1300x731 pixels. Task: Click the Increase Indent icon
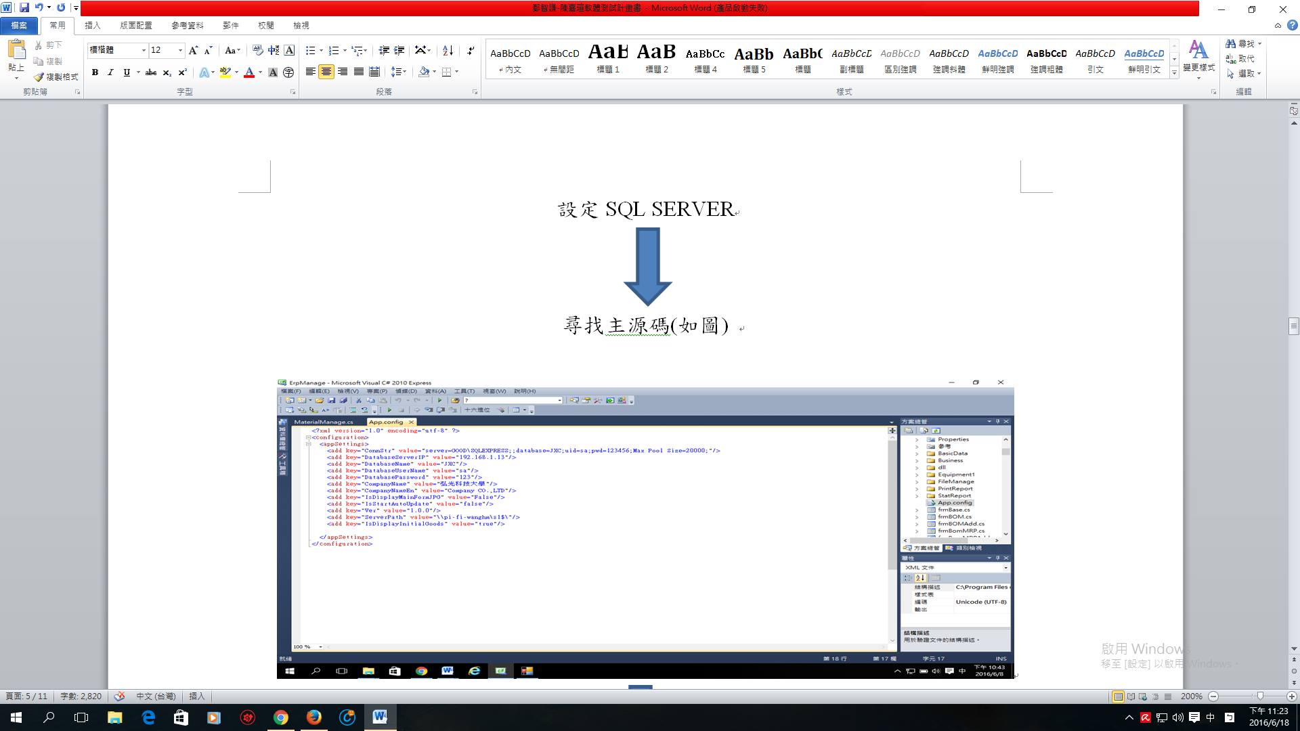click(x=399, y=50)
